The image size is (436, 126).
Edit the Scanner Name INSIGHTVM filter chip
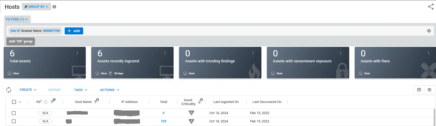tap(35, 31)
